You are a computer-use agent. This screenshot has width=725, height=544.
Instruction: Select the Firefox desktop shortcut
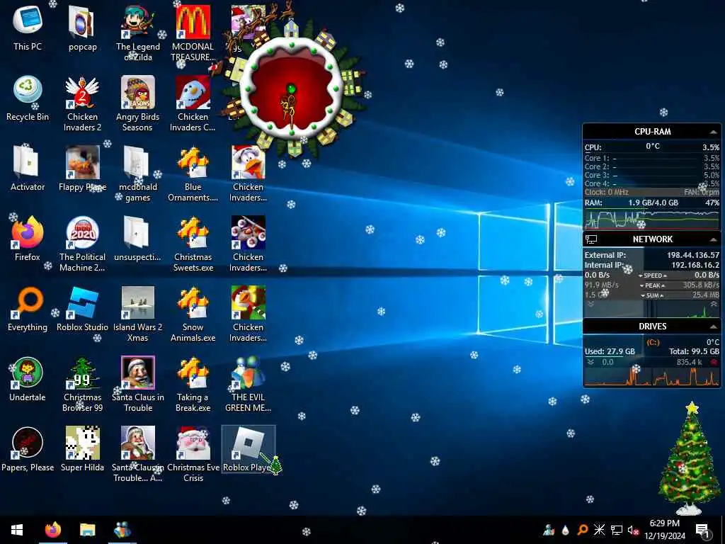pos(28,239)
